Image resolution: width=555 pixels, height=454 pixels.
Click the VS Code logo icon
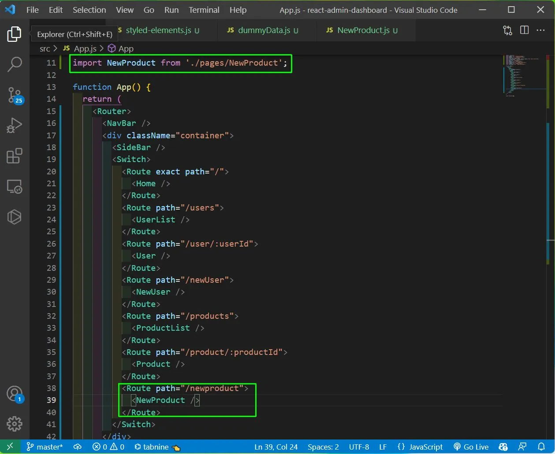tap(10, 10)
